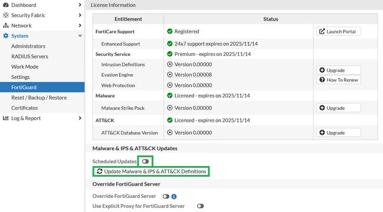Screen dimensions: 383x212
Task: Select the Log & Report menu label
Action: 26,118
